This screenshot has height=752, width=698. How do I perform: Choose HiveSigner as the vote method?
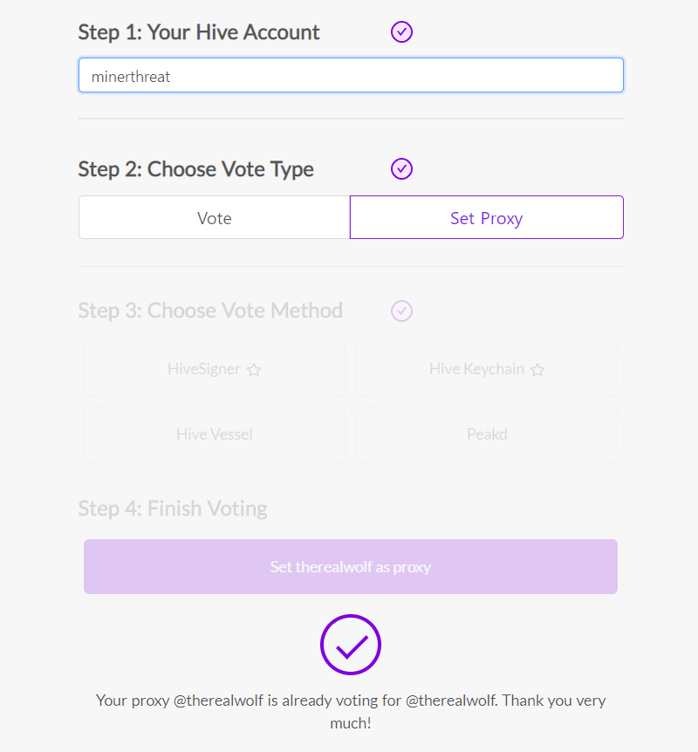tap(204, 369)
